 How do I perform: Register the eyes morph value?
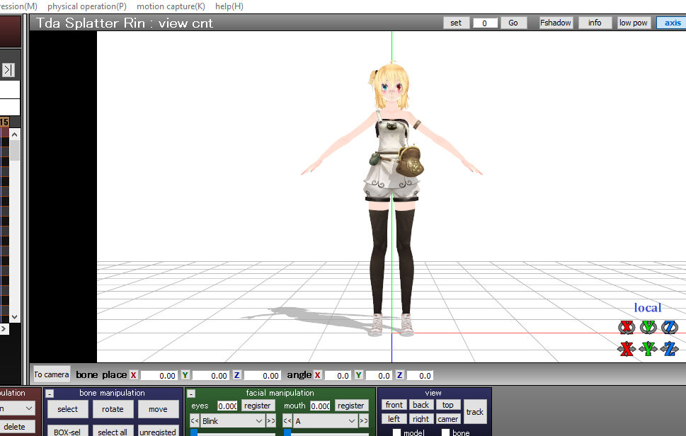tap(257, 406)
